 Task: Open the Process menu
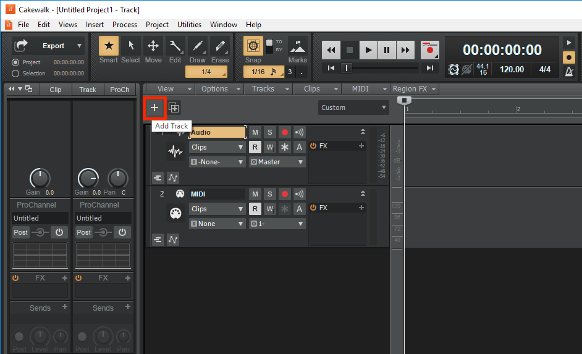point(125,25)
